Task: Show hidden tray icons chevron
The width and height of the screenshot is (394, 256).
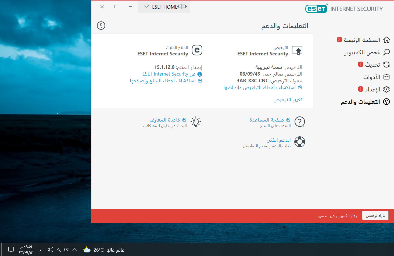Action: (75, 250)
